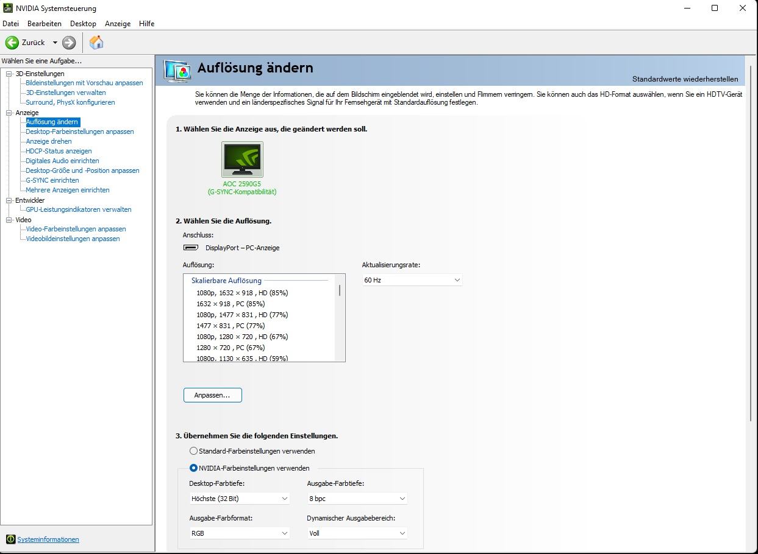Open GPU-Leistungsindikatoren verwalten

click(x=79, y=209)
